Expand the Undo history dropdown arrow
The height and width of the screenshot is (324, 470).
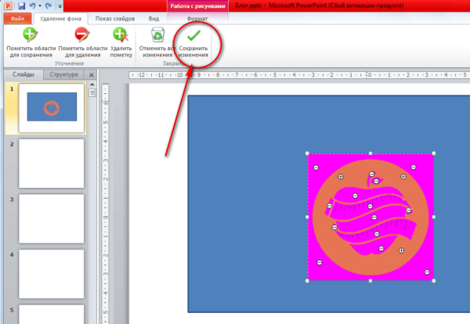(41, 6)
